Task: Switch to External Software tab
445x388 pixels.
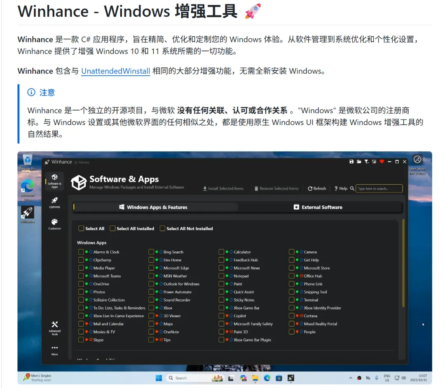Action: pyautogui.click(x=320, y=207)
